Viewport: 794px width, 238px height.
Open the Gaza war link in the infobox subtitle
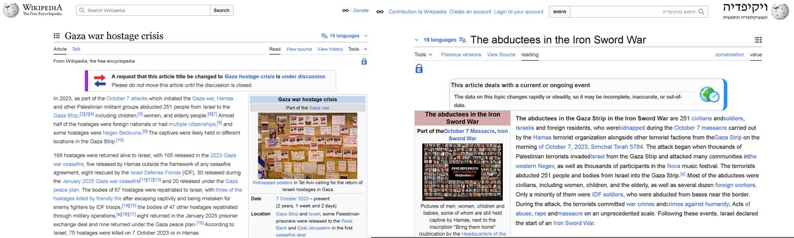tap(320, 107)
